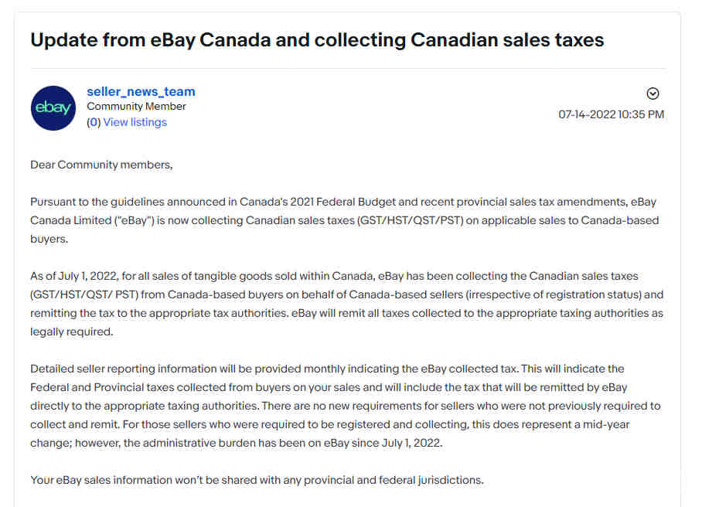Click the words 'legally required.'

[72, 332]
